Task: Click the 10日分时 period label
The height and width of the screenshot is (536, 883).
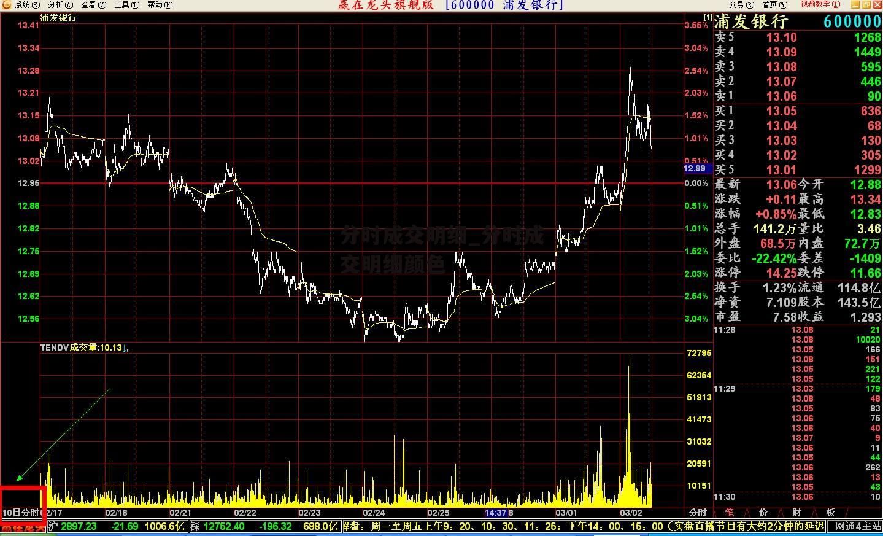Action: click(21, 512)
